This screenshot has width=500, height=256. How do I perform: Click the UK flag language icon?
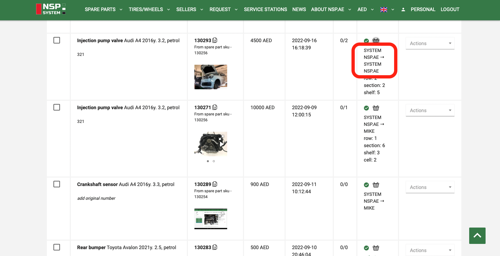[384, 9]
